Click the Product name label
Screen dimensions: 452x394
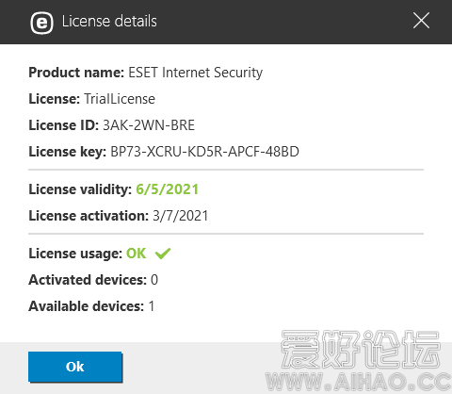tap(76, 73)
